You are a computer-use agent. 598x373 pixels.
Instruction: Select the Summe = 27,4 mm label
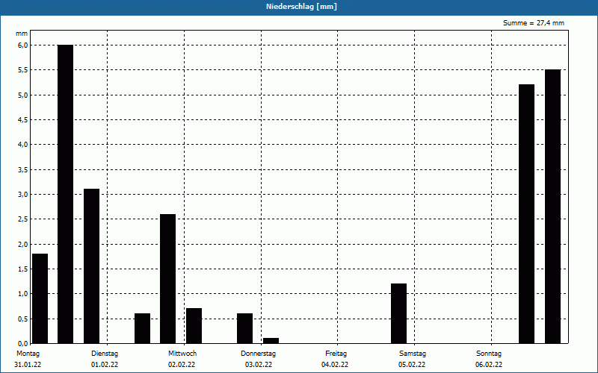tap(534, 23)
